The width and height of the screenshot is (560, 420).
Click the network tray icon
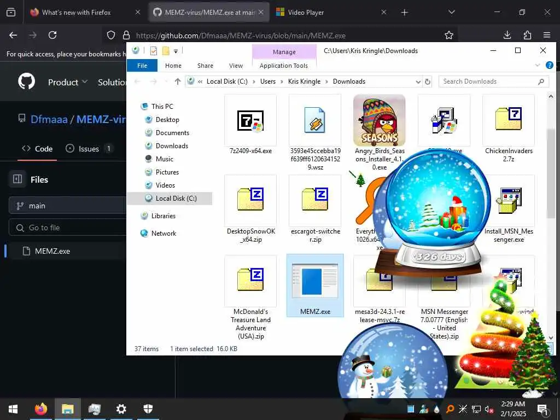pyautogui.click(x=476, y=409)
